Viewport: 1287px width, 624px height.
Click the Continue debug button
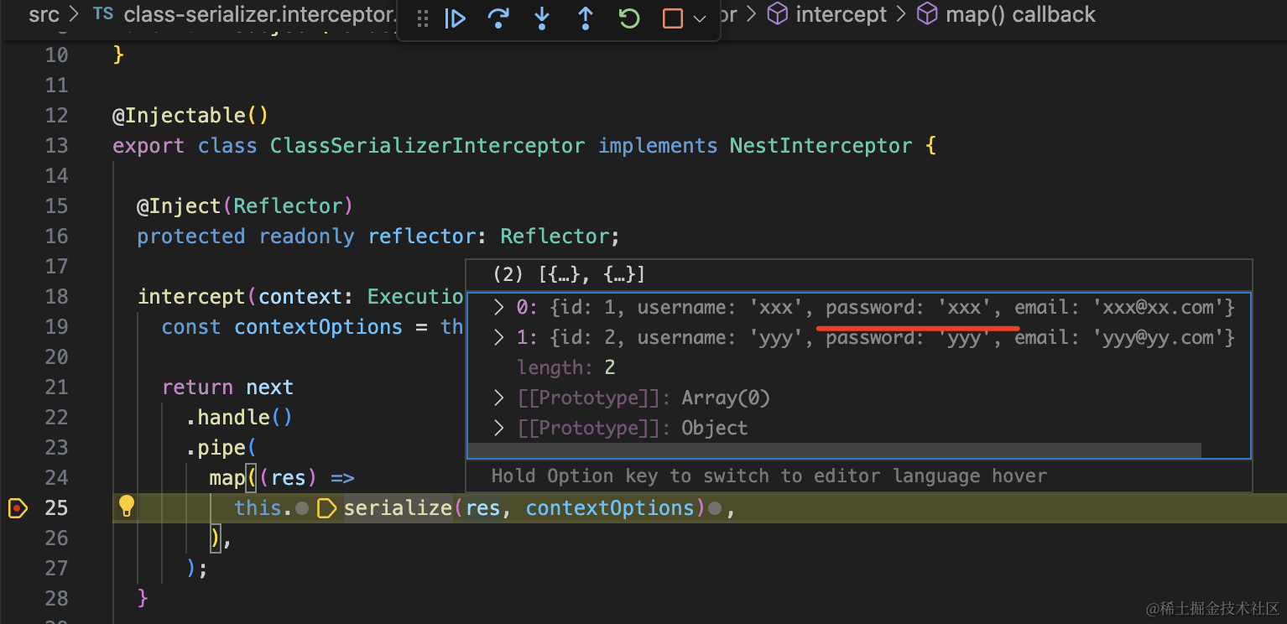click(x=455, y=18)
